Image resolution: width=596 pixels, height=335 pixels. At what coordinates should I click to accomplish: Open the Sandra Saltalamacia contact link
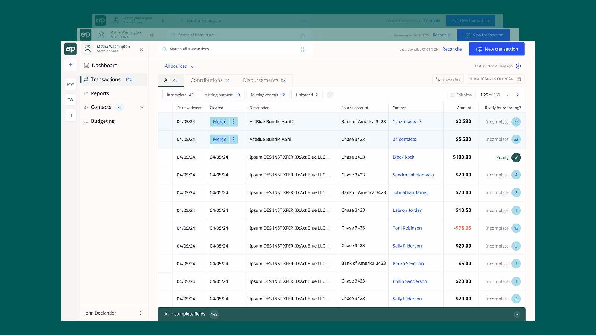click(413, 175)
